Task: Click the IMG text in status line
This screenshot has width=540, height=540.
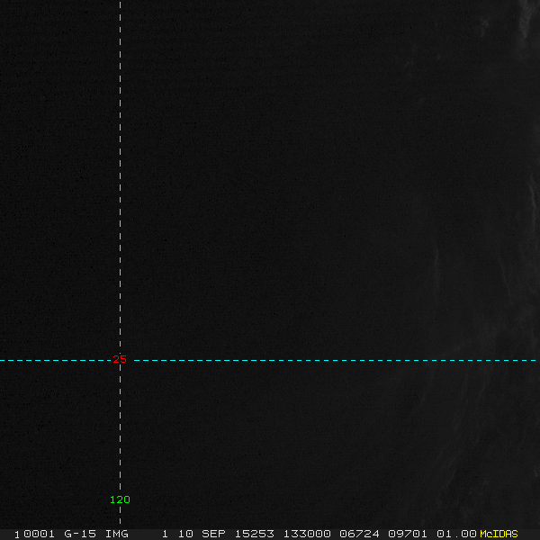Action: (x=117, y=534)
